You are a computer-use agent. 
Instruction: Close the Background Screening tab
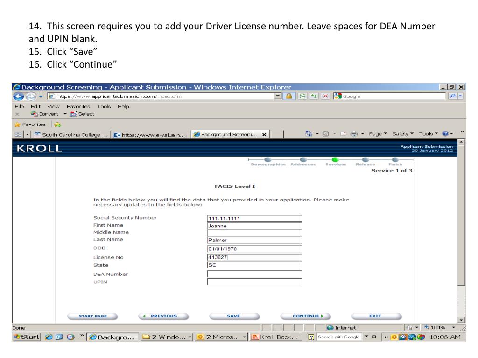click(264, 135)
